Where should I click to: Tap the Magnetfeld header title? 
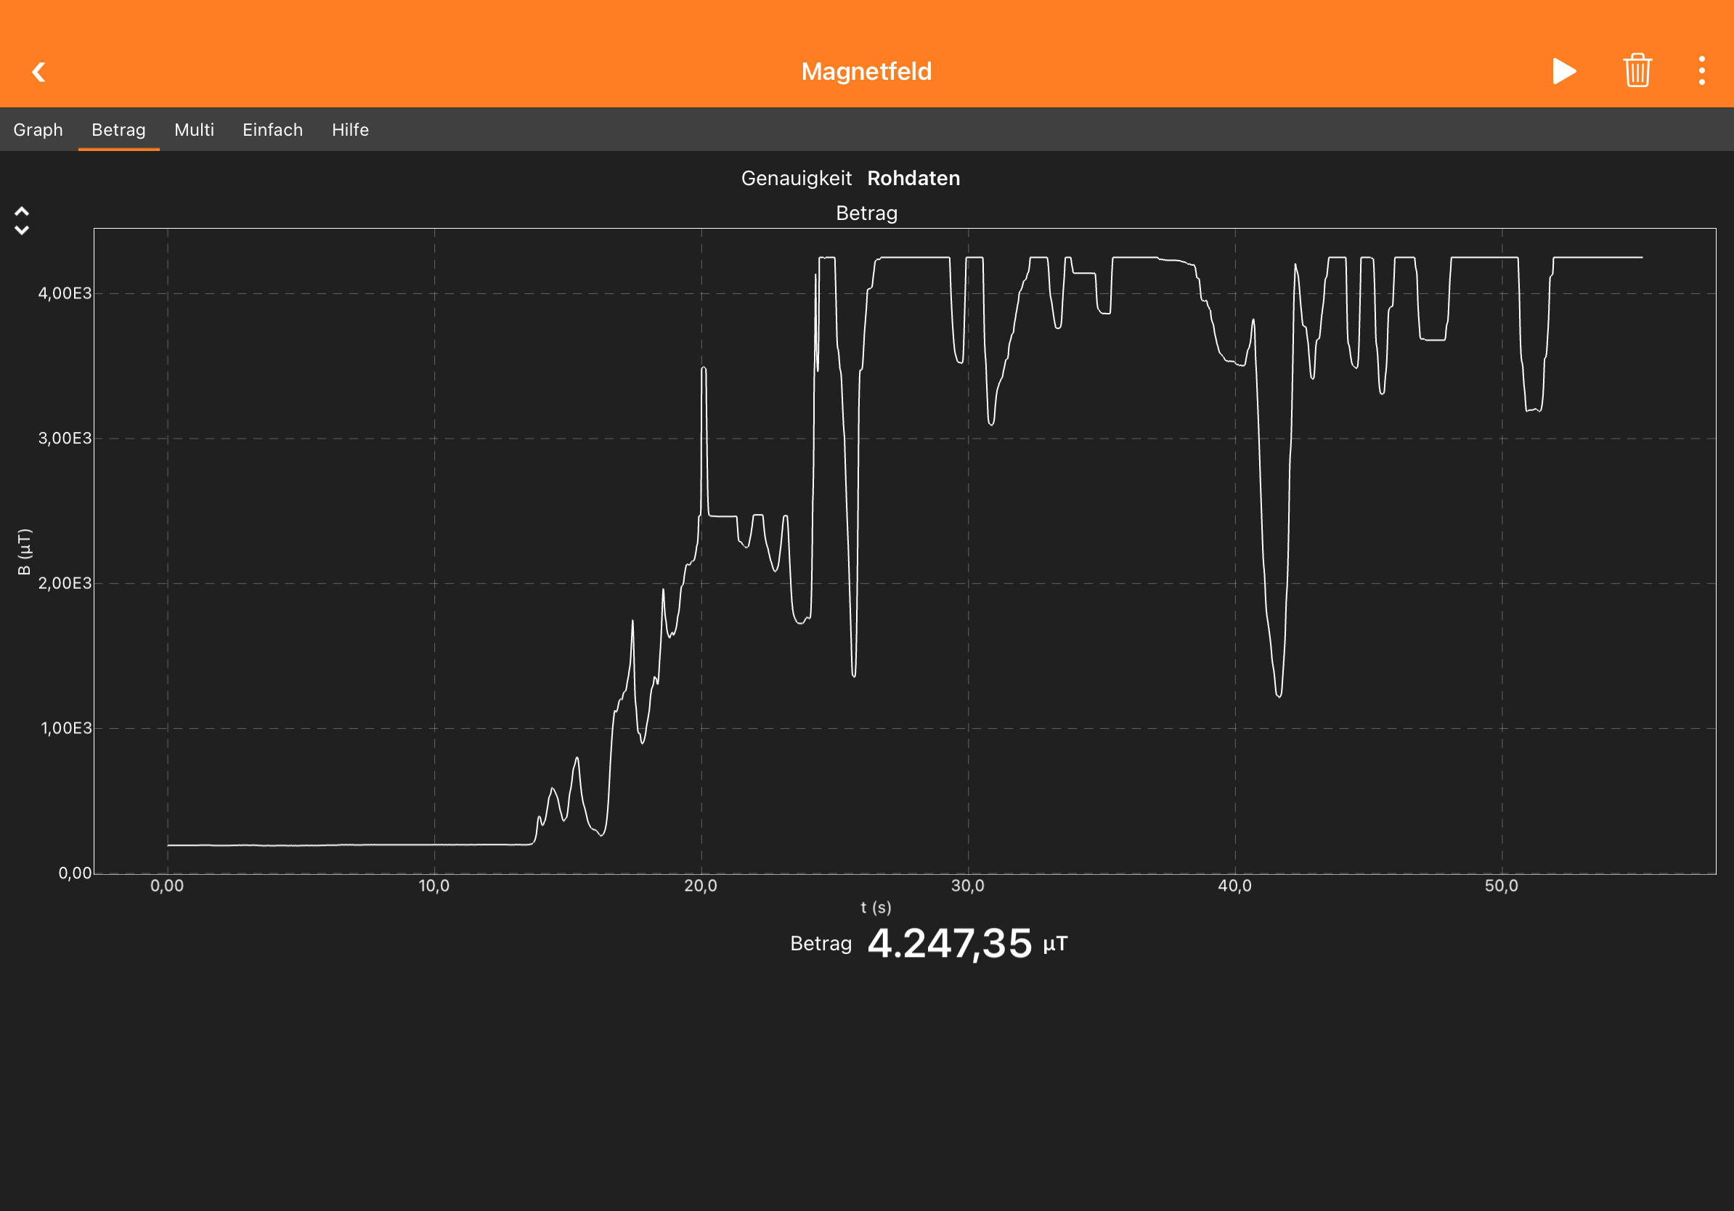(x=866, y=72)
